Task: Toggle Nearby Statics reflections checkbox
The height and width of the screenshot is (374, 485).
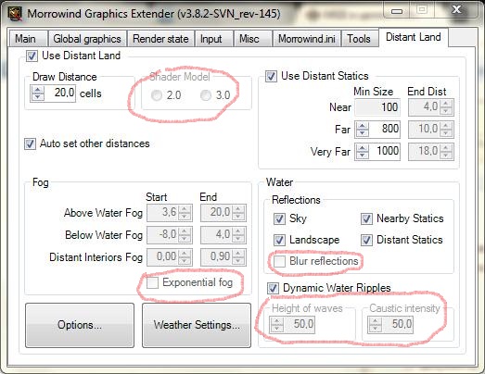Action: tap(366, 219)
